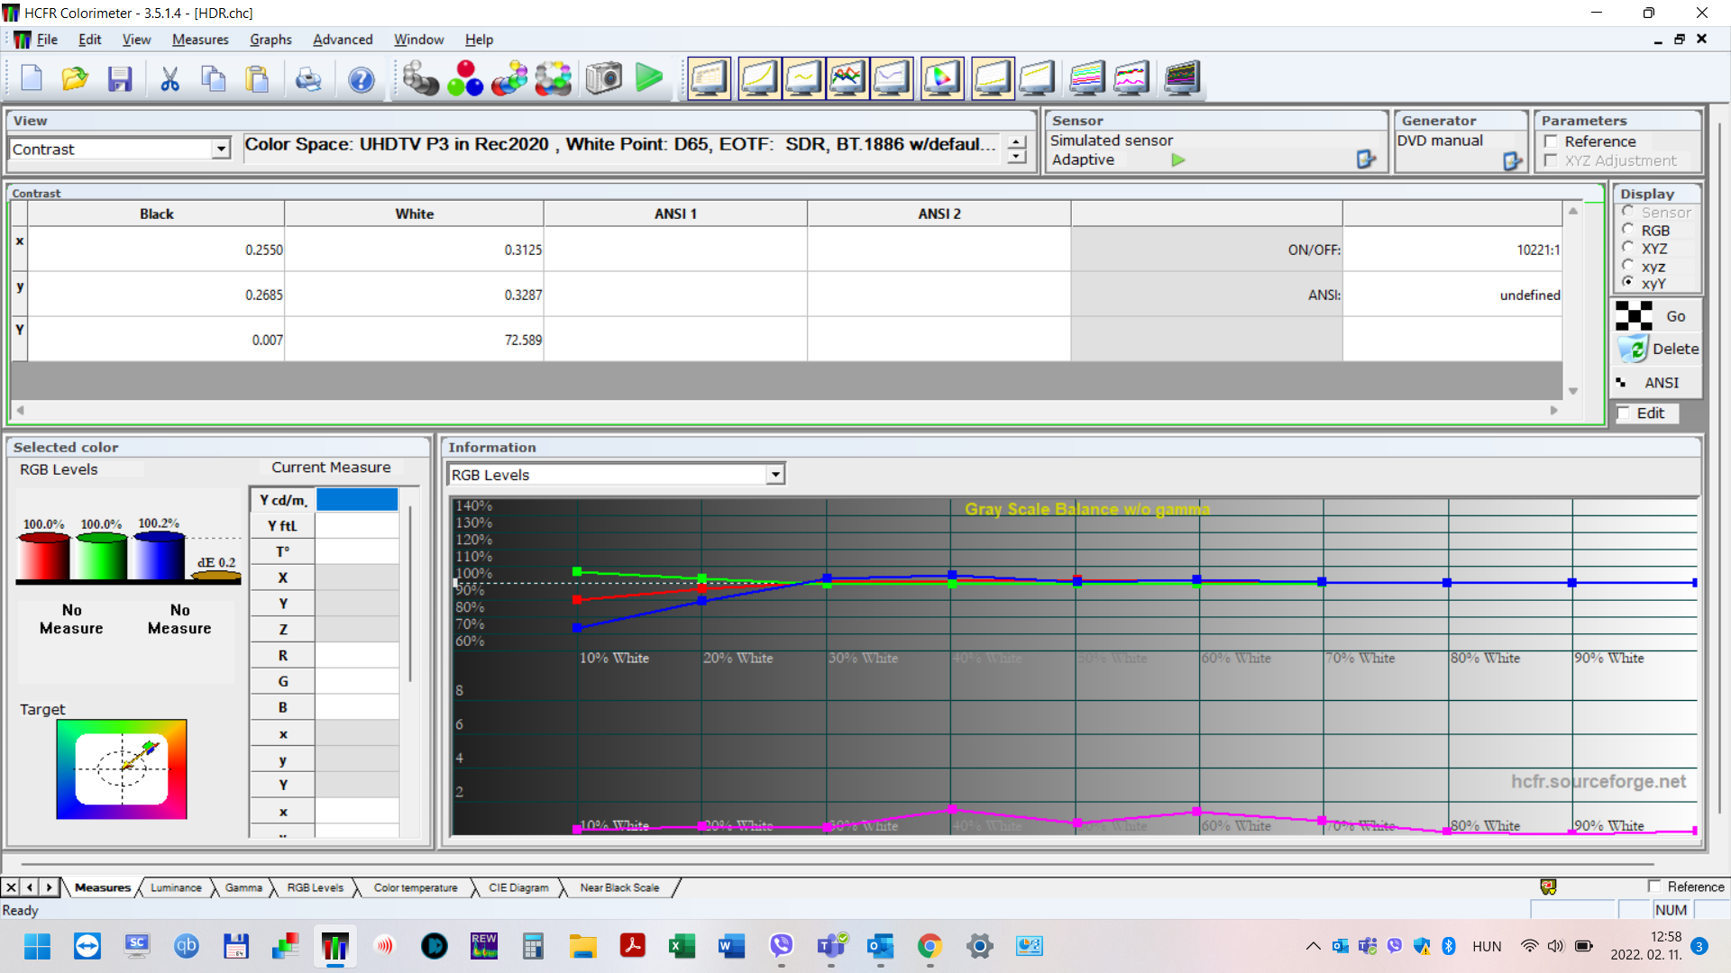The image size is (1731, 973).
Task: Open the Help icon on the toolbar
Action: 361,79
